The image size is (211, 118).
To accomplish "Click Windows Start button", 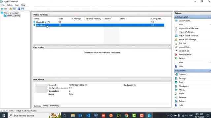I will coord(4,116).
